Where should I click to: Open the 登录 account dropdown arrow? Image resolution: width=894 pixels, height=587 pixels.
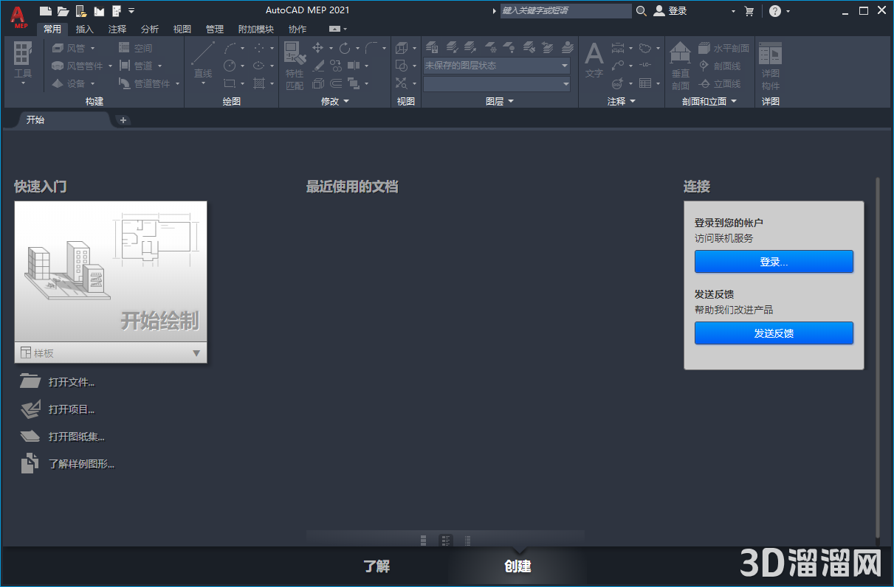(x=733, y=11)
